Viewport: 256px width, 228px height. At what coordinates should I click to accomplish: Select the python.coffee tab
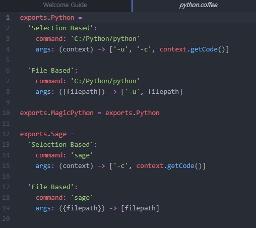(198, 5)
